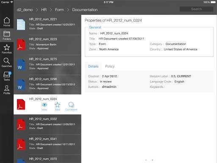Select the Status value 'In review'
The image size is (217, 163).
(106, 81)
